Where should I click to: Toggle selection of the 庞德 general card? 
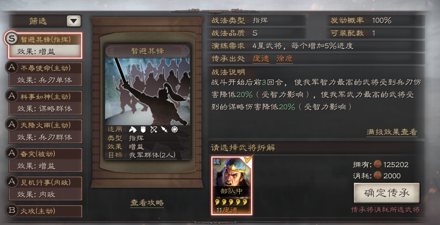(x=232, y=186)
